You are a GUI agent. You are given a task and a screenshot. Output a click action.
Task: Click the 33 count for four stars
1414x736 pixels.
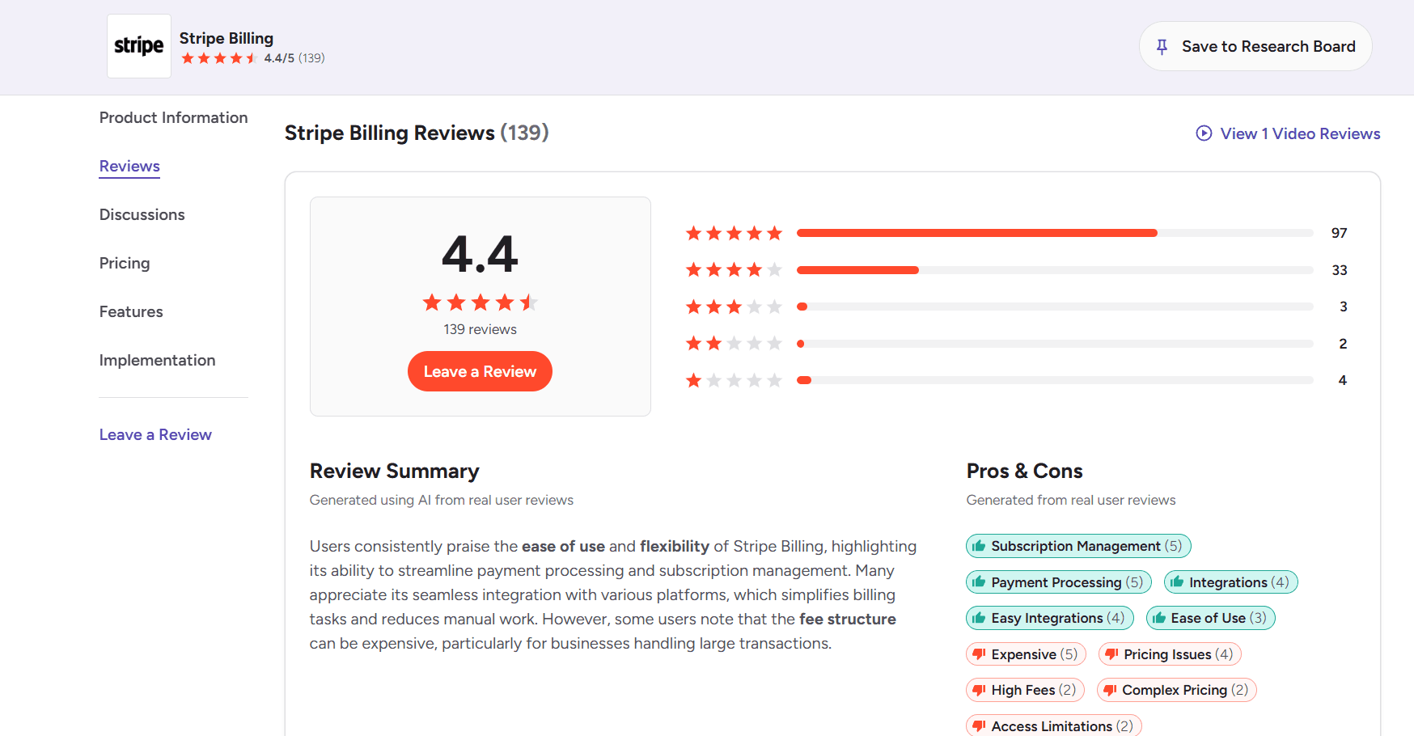1340,270
